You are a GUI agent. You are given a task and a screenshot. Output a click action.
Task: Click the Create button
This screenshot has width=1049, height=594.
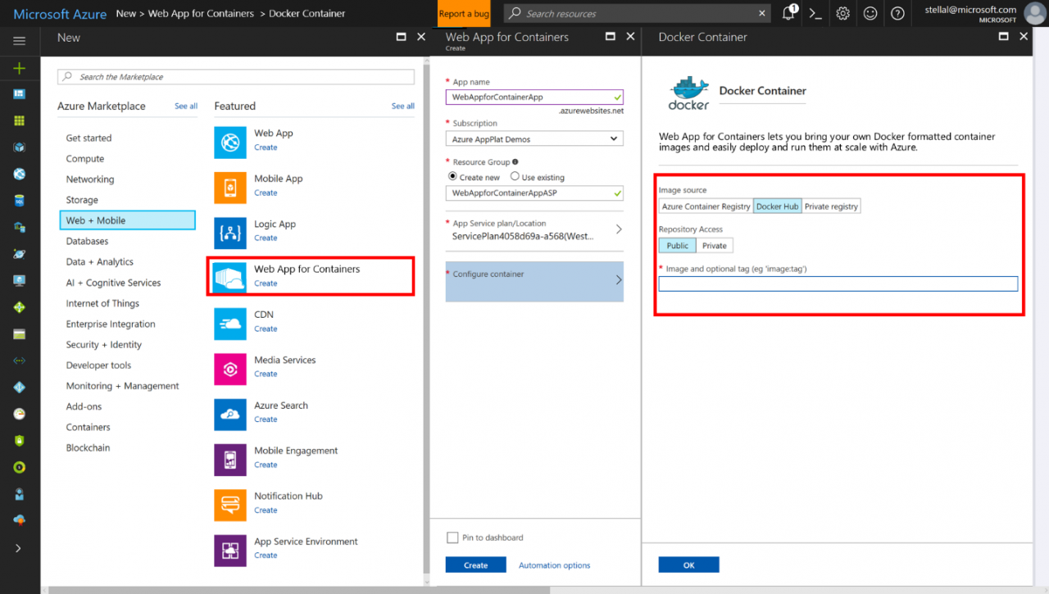[x=475, y=565]
